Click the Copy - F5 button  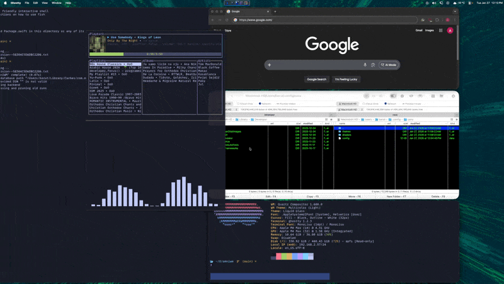312,197
